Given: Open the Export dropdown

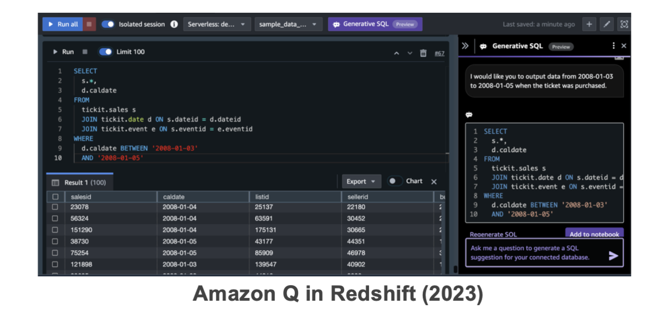Looking at the screenshot, I should tap(361, 181).
